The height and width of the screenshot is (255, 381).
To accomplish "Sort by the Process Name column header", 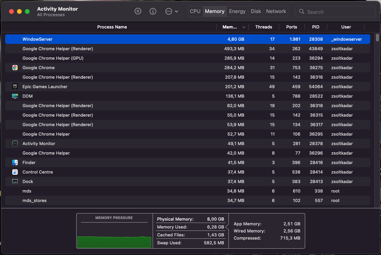I will [112, 27].
